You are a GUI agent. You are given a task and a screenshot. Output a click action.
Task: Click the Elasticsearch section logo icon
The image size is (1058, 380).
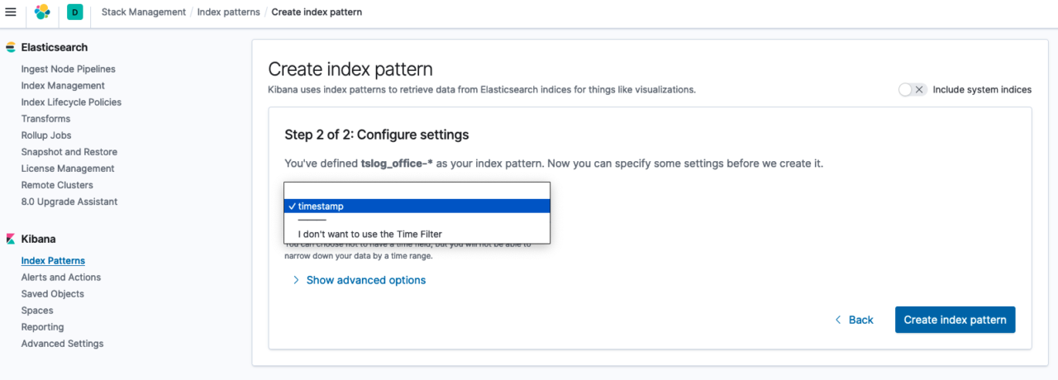pos(11,48)
